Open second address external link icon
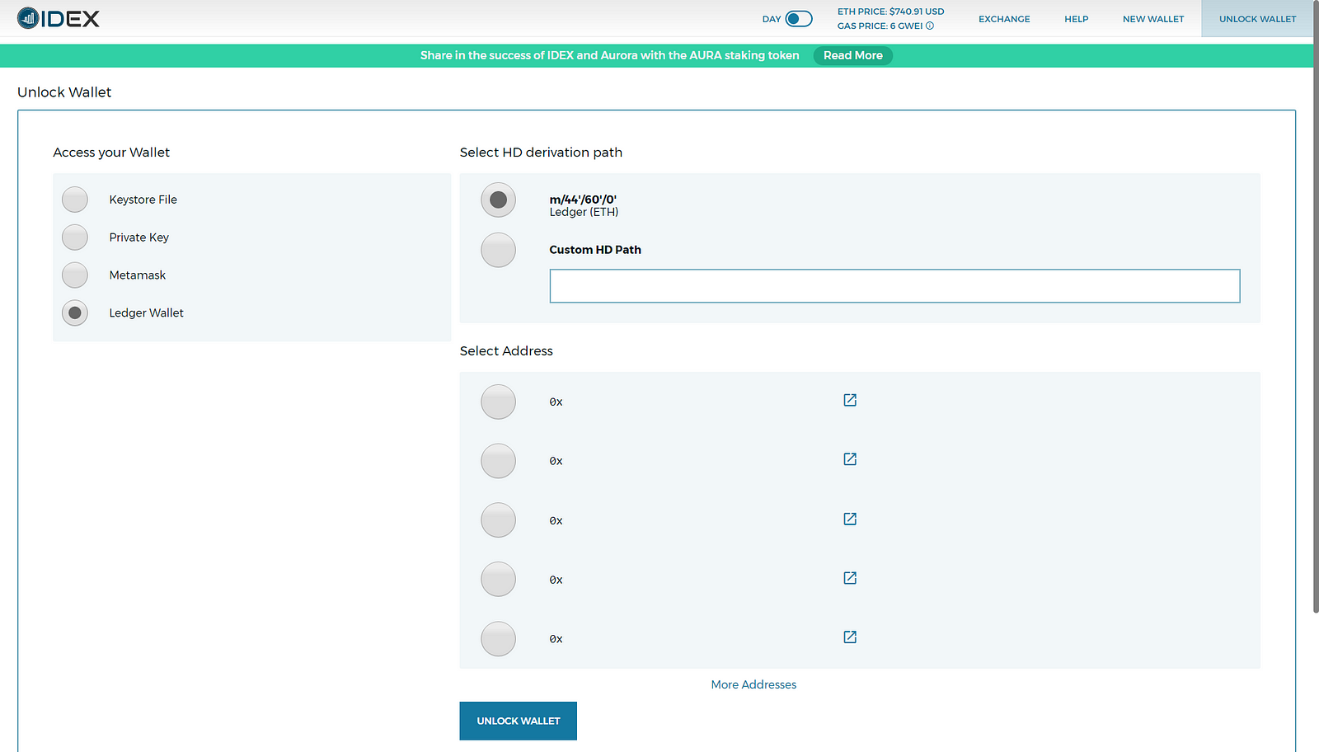This screenshot has height=752, width=1319. [850, 459]
